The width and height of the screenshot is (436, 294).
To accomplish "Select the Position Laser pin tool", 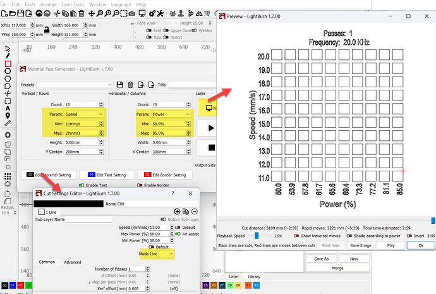I will click(x=8, y=116).
